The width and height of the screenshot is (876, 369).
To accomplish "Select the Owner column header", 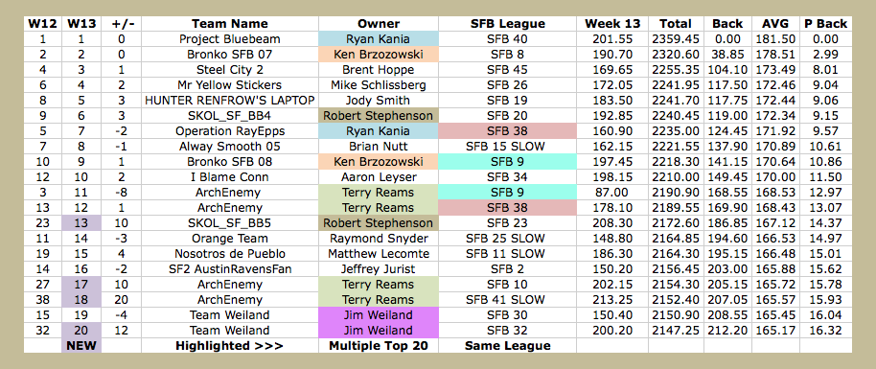I will [379, 23].
